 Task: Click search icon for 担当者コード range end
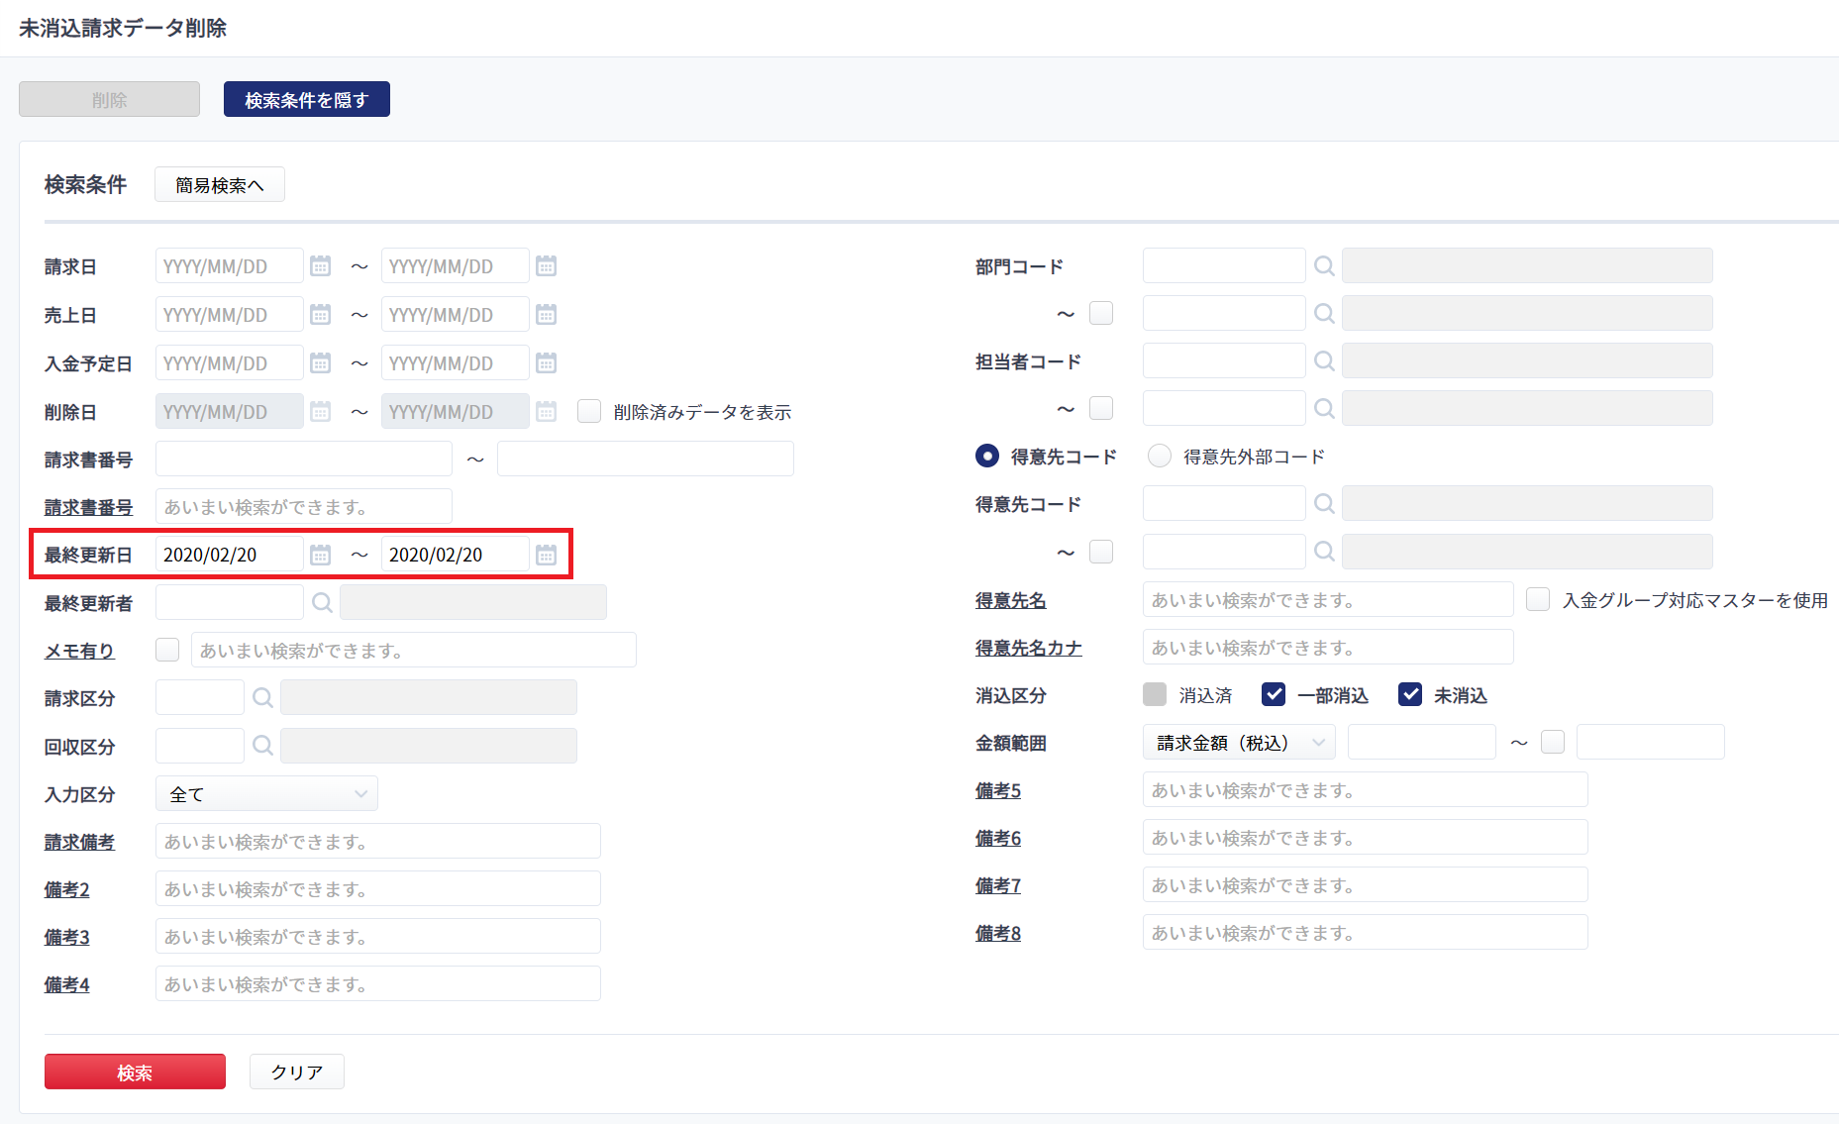click(x=1324, y=408)
